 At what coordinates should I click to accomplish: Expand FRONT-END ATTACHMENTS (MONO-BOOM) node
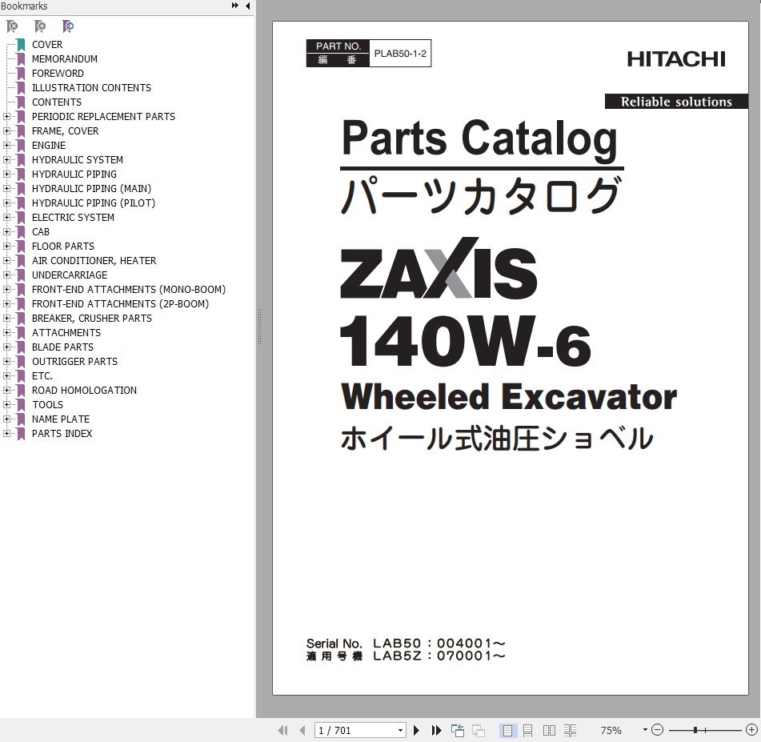pyautogui.click(x=6, y=290)
